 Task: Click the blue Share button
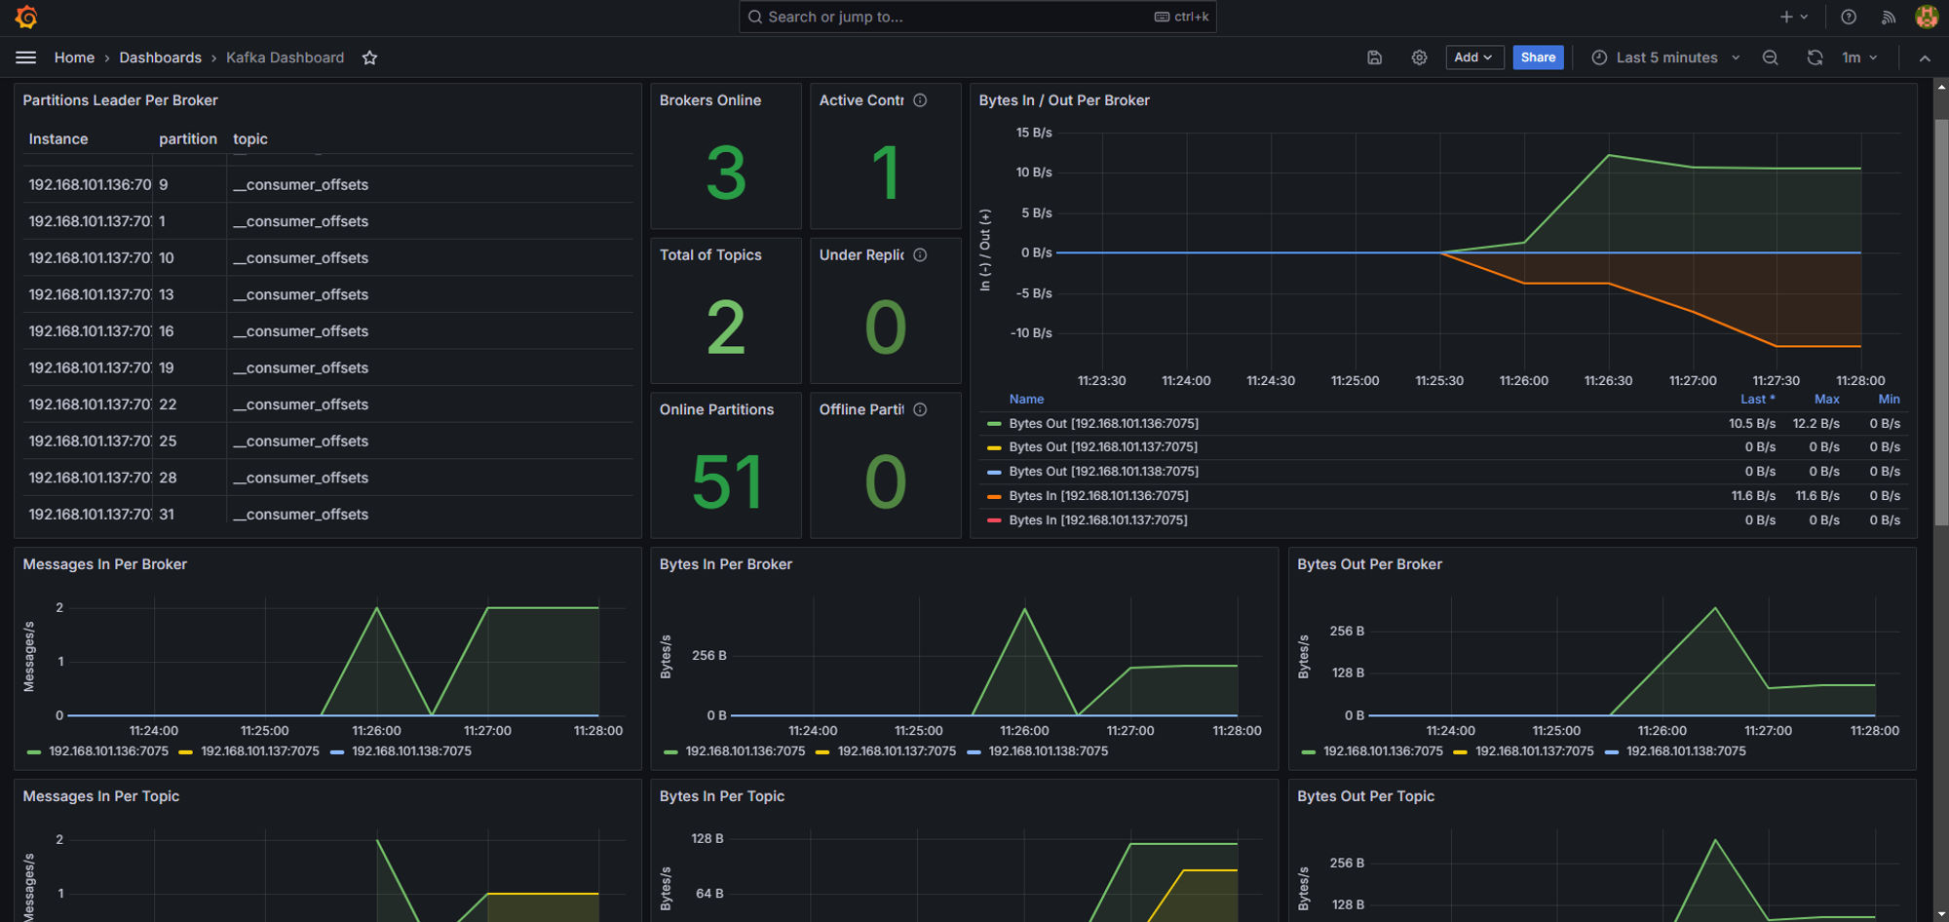(1538, 58)
